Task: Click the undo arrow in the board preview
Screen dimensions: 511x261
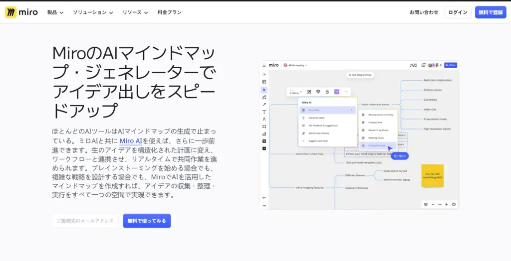Action: coord(264,198)
